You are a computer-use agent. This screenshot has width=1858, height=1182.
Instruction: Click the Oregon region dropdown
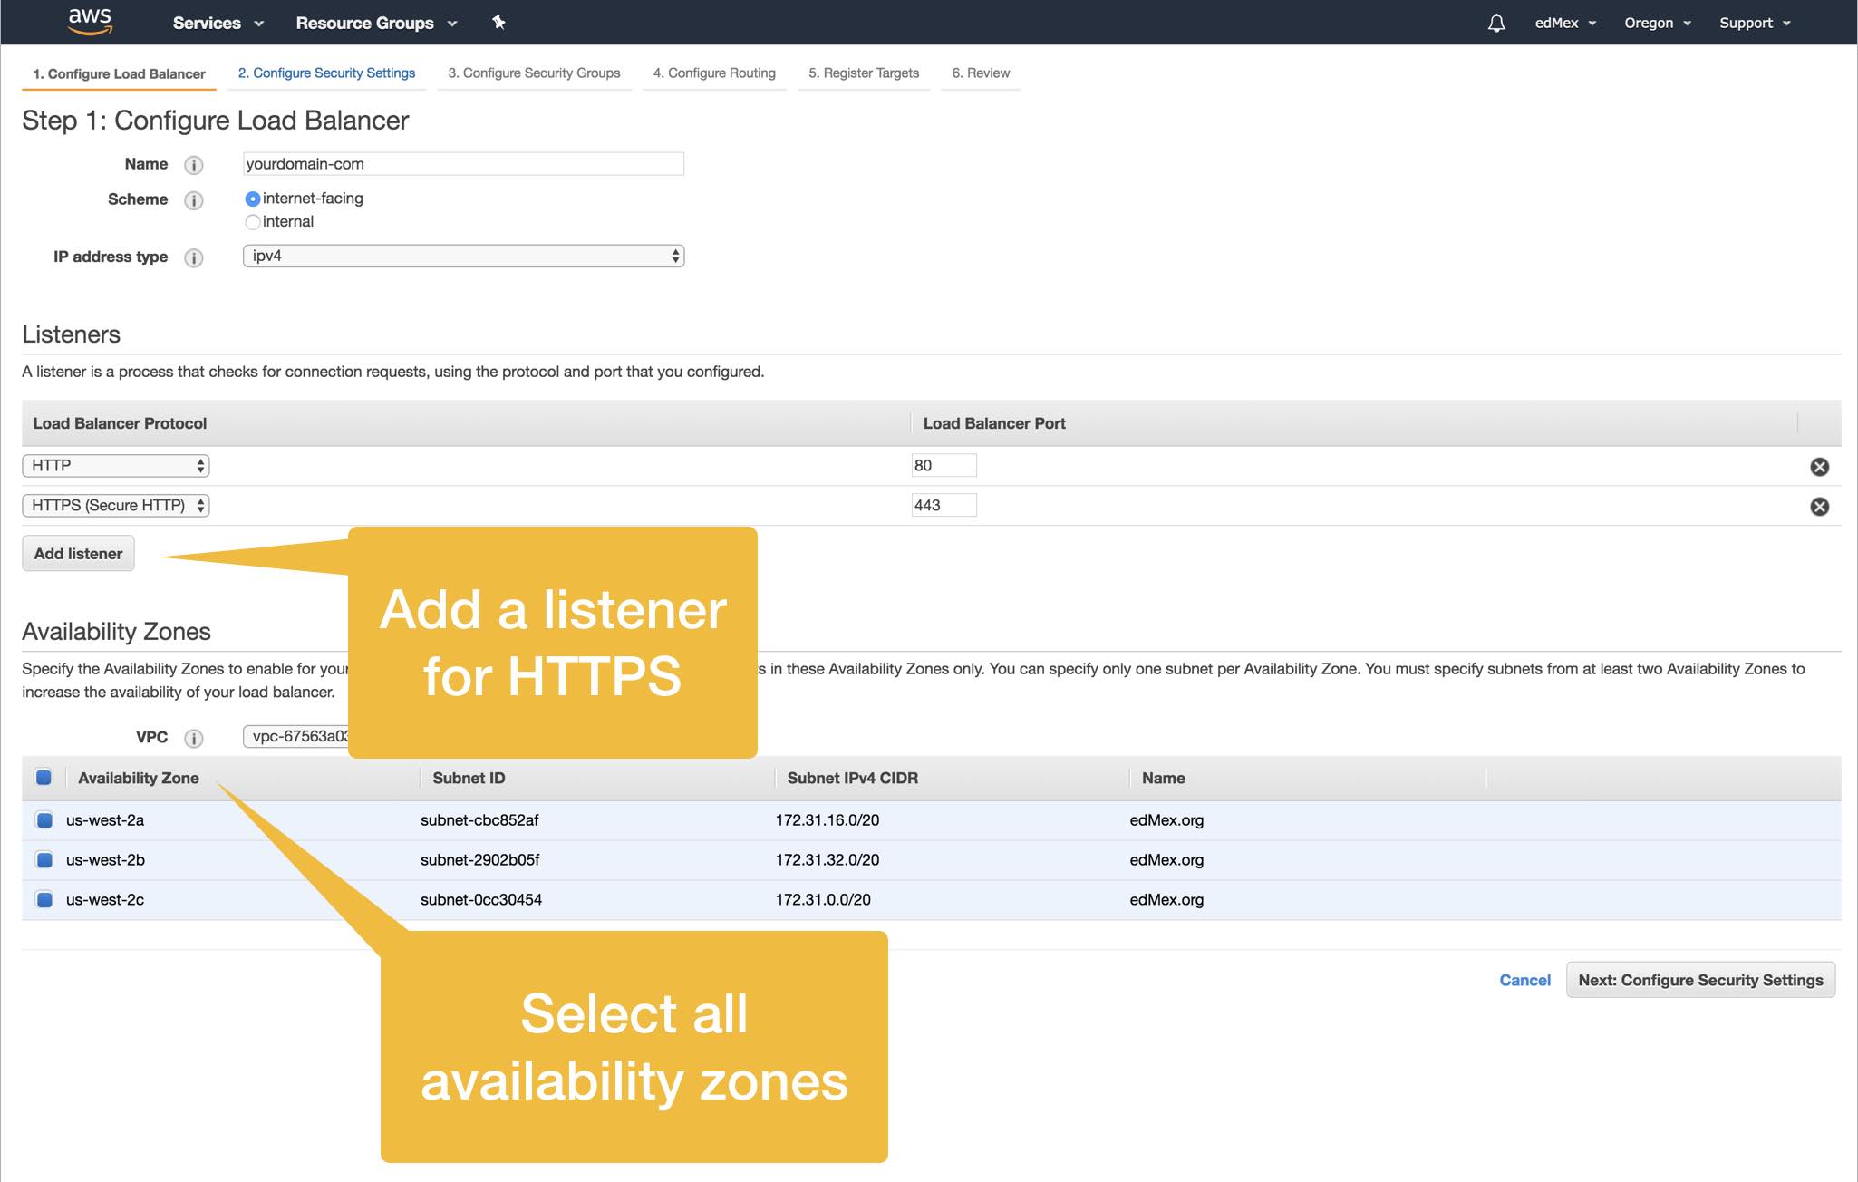click(x=1658, y=22)
